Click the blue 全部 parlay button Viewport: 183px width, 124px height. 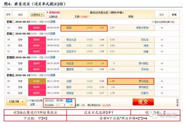[x=69, y=100]
